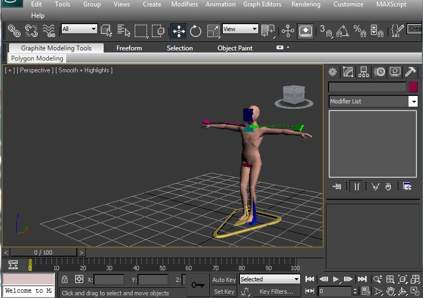Click the object color swatch
This screenshot has height=298, width=423.
coord(413,87)
